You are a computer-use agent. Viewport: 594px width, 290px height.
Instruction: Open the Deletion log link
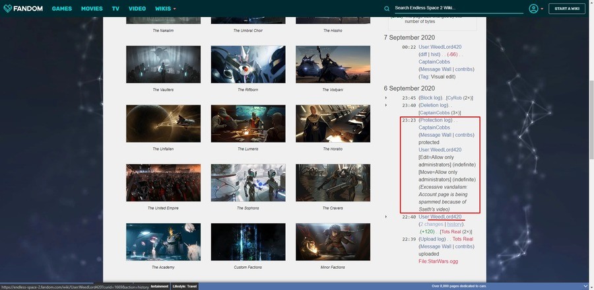(x=434, y=106)
